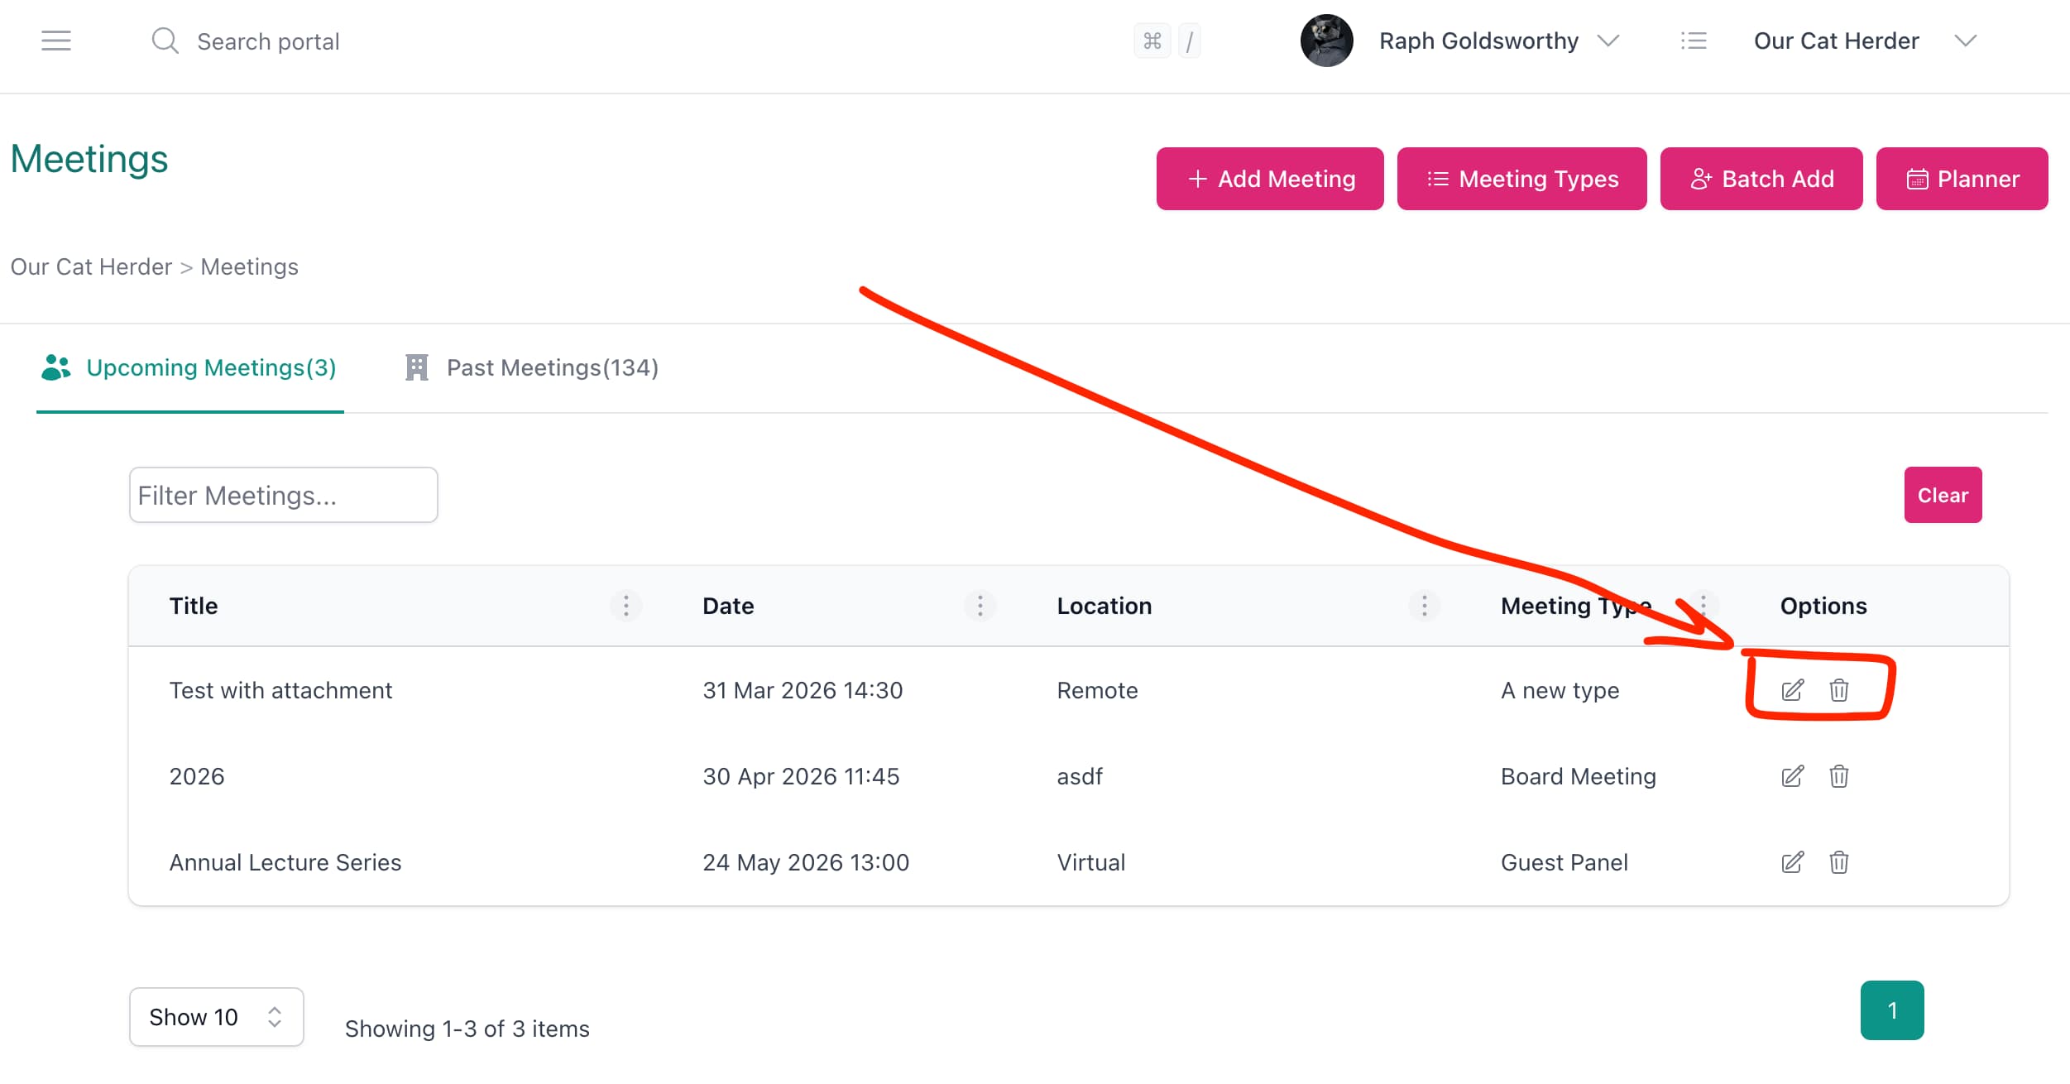Click the list icon beside Our Cat Herder
The width and height of the screenshot is (2070, 1084).
(x=1694, y=40)
